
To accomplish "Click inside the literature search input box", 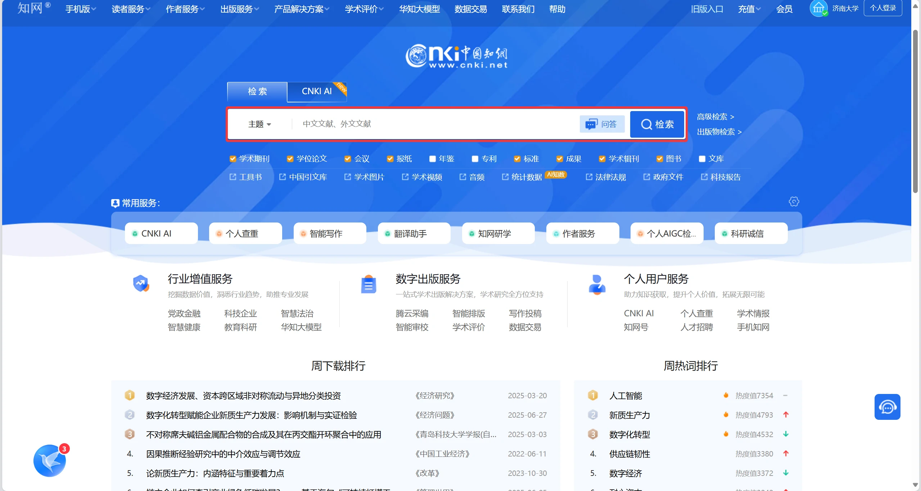I will [x=432, y=124].
